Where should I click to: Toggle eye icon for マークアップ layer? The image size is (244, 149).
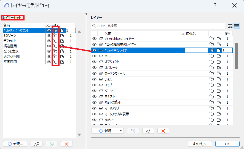point(94,108)
